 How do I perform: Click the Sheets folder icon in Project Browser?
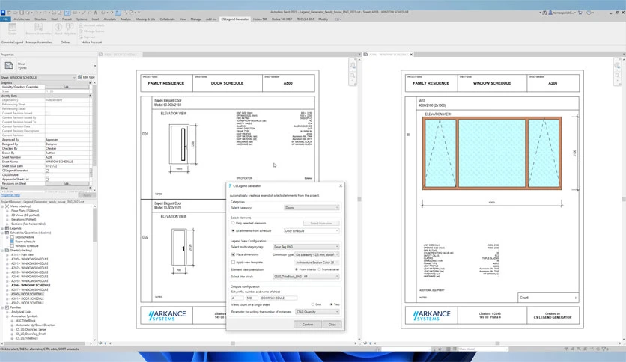tap(7, 251)
